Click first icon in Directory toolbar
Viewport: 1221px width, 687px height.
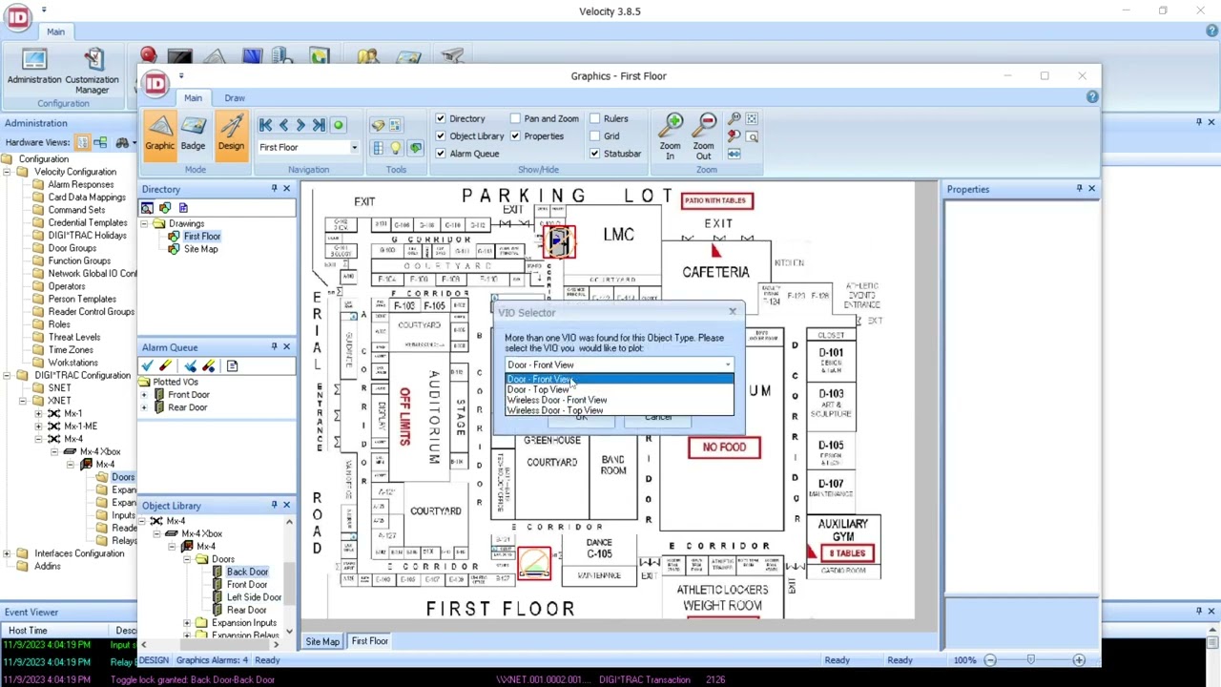148,207
